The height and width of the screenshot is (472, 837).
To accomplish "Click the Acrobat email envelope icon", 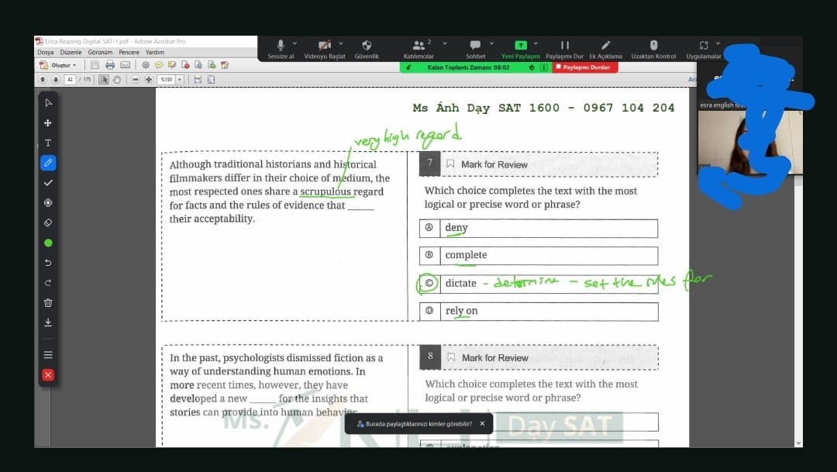I will (125, 65).
